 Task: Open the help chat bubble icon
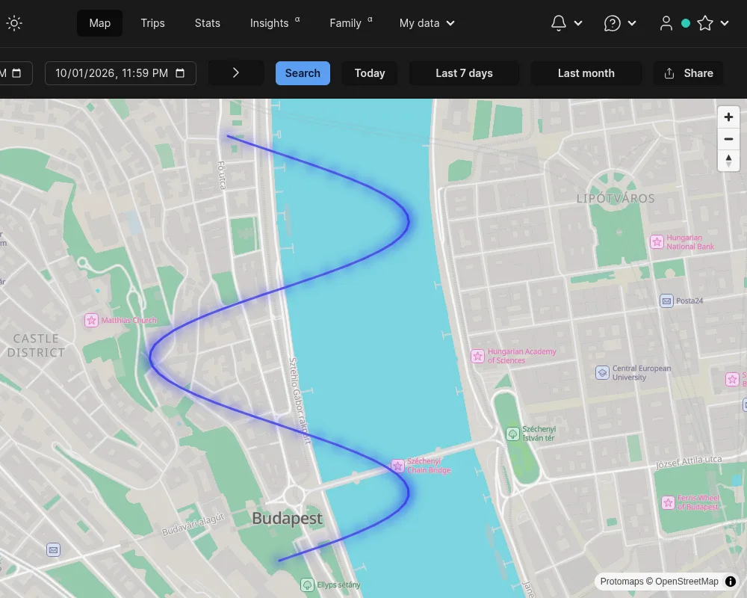613,23
